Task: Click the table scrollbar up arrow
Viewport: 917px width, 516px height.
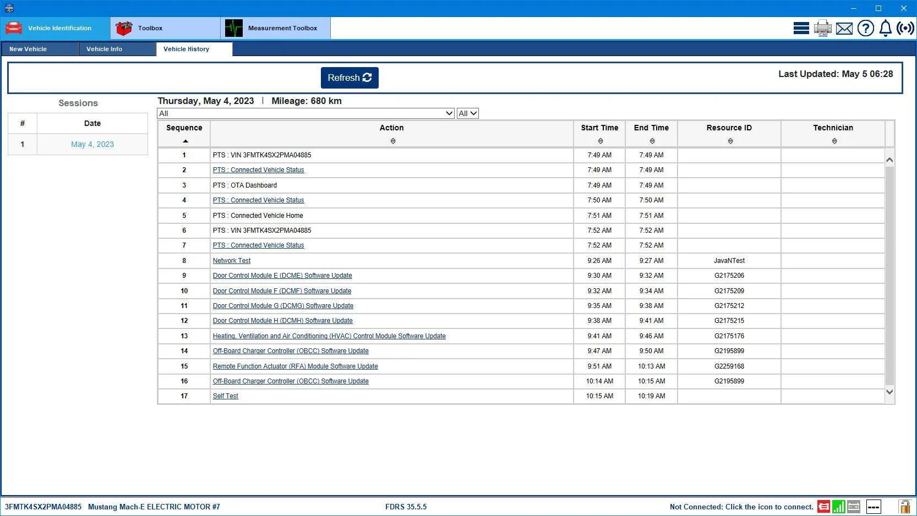Action: (889, 160)
